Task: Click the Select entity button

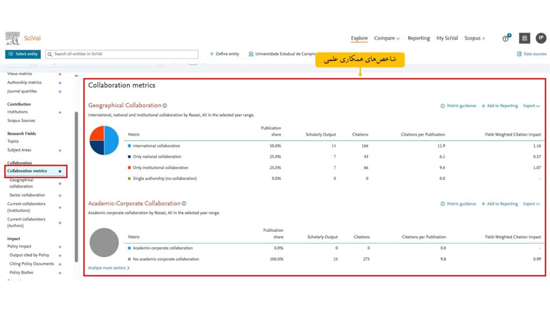Action: click(x=23, y=54)
